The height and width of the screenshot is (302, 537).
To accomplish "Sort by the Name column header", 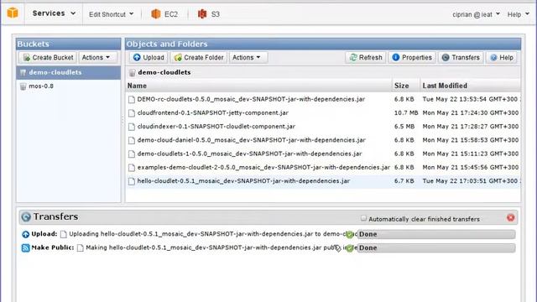I will 258,86.
